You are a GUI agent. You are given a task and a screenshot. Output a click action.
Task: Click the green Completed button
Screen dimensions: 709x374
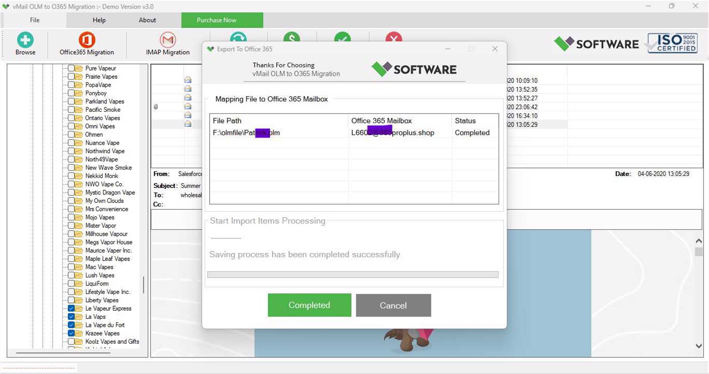pos(309,305)
